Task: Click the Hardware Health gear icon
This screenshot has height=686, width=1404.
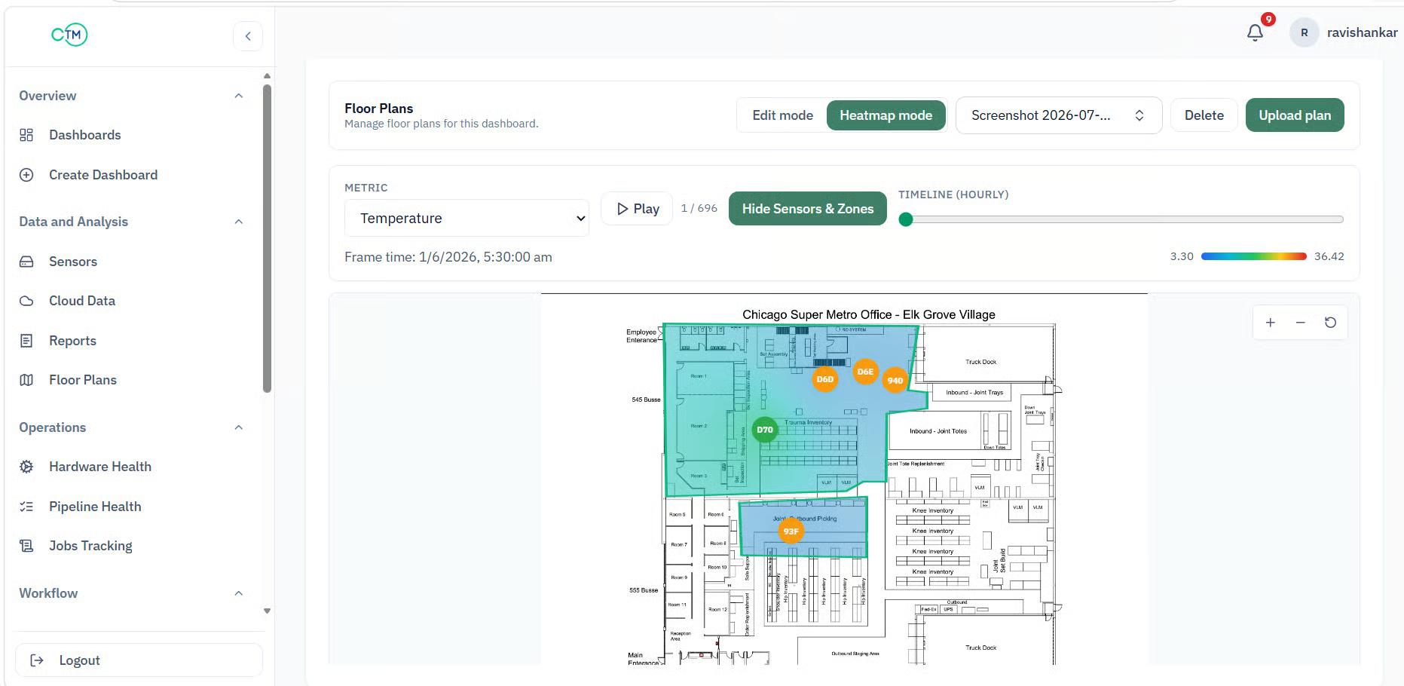Action: (26, 467)
